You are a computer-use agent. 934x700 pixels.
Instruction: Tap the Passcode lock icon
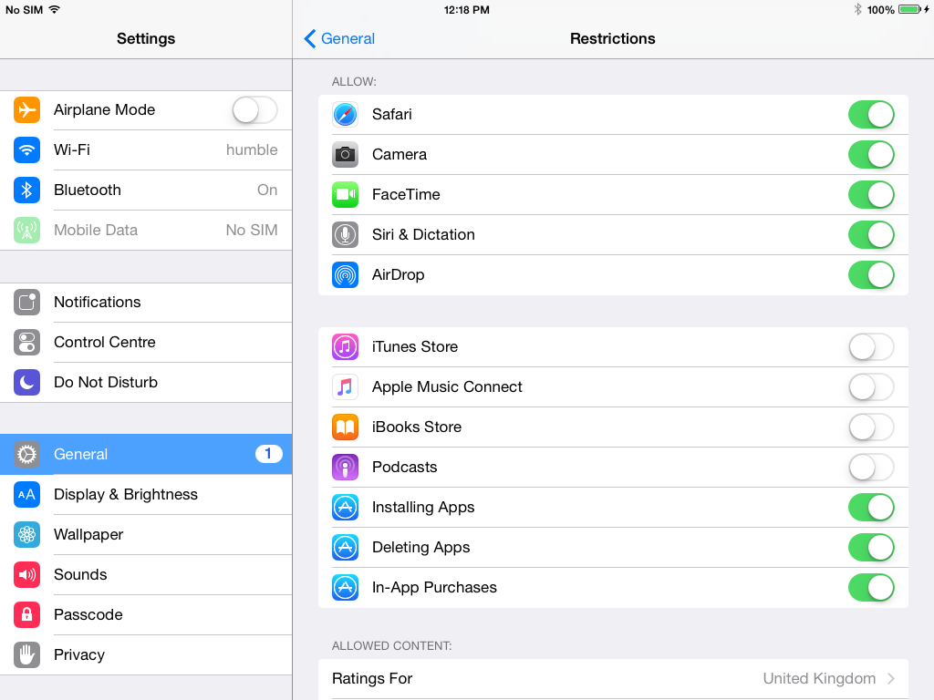(x=26, y=615)
